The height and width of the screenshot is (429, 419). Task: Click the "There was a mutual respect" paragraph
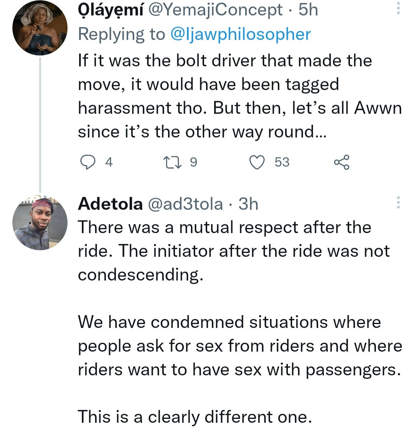click(233, 251)
